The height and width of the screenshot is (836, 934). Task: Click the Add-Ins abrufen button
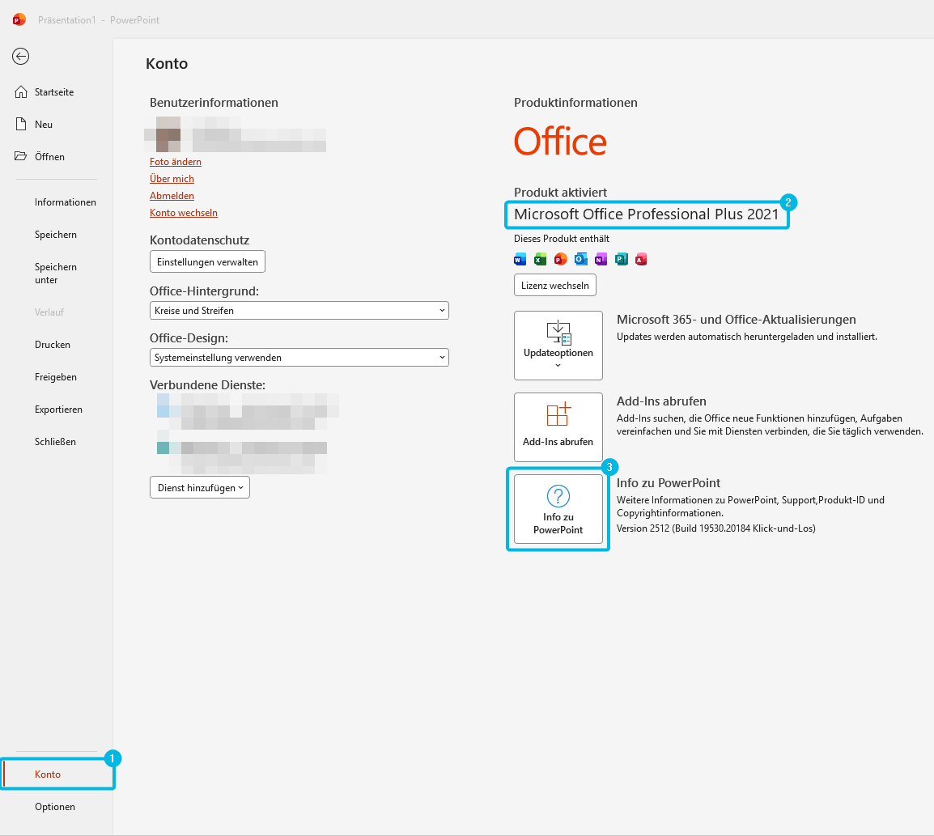(558, 427)
